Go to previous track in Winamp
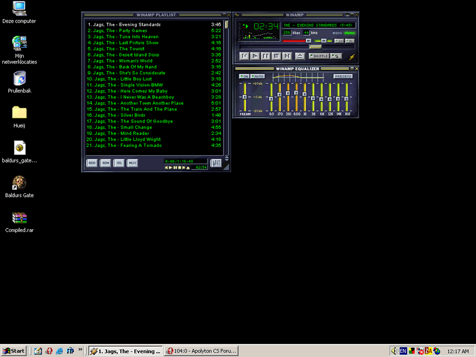The height and width of the screenshot is (357, 476). (x=244, y=56)
